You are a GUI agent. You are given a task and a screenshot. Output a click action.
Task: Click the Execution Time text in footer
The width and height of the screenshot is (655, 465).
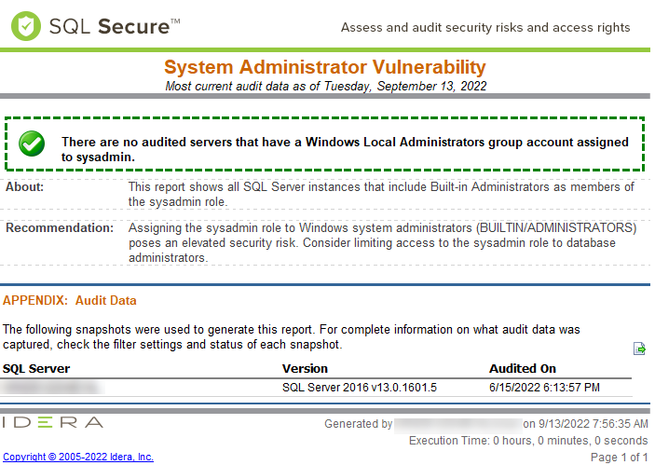[528, 440]
